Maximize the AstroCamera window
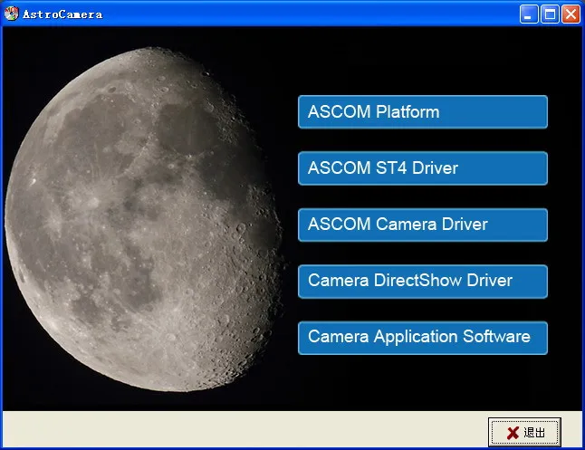 click(550, 14)
